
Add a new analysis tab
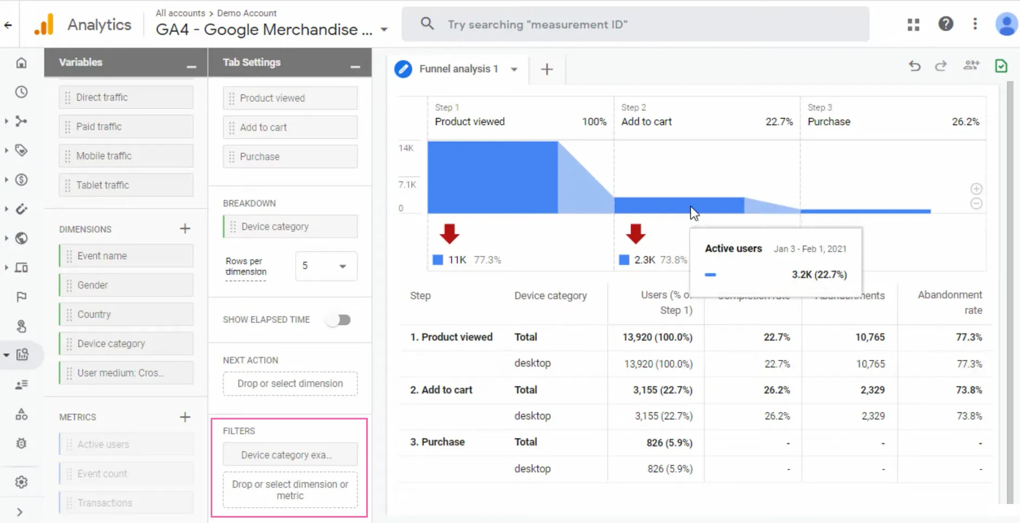[547, 69]
